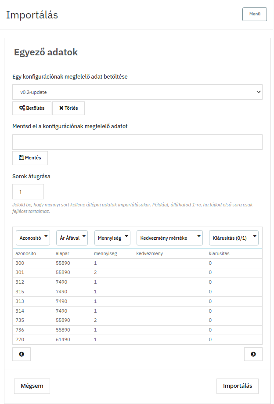The image size is (274, 404).
Task: Click the price cell in row 312
Action: 61,282
